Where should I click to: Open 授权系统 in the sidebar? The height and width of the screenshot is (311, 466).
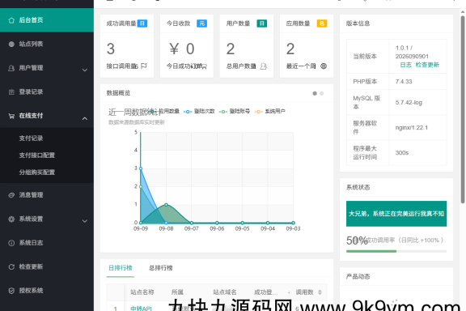pyautogui.click(x=47, y=291)
